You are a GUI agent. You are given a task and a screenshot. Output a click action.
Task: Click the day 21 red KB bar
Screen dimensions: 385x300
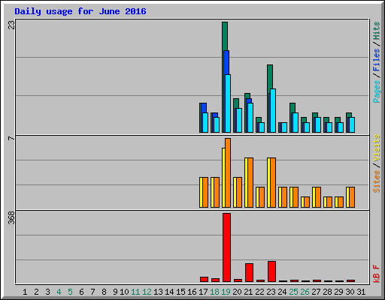[x=249, y=272]
